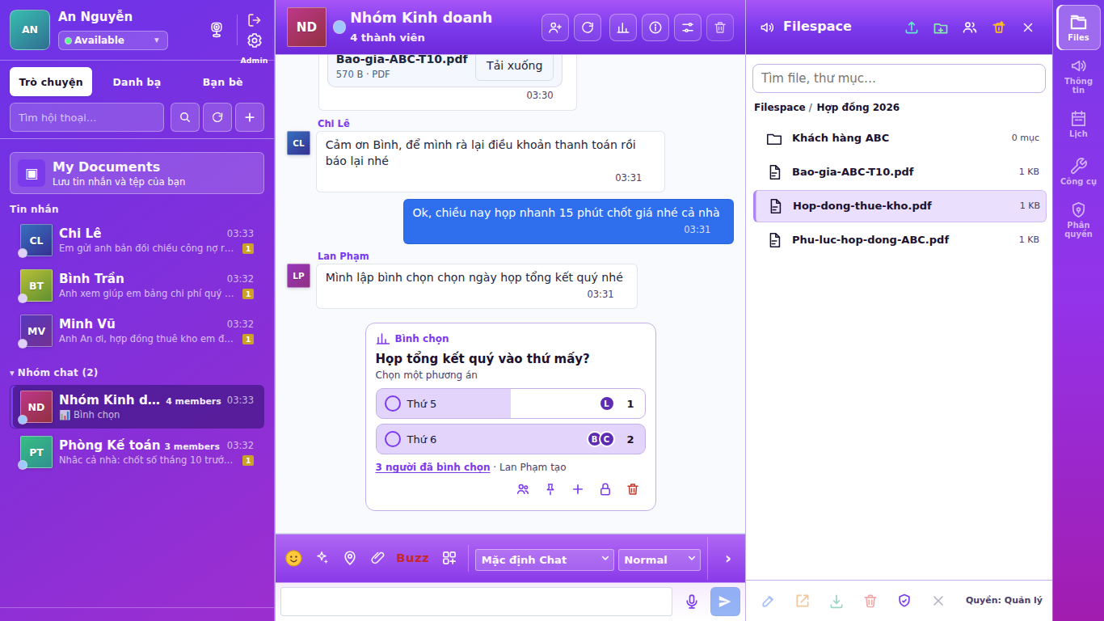Screen dimensions: 1104x621
Task: Create a new folder in Filespace
Action: 941,27
